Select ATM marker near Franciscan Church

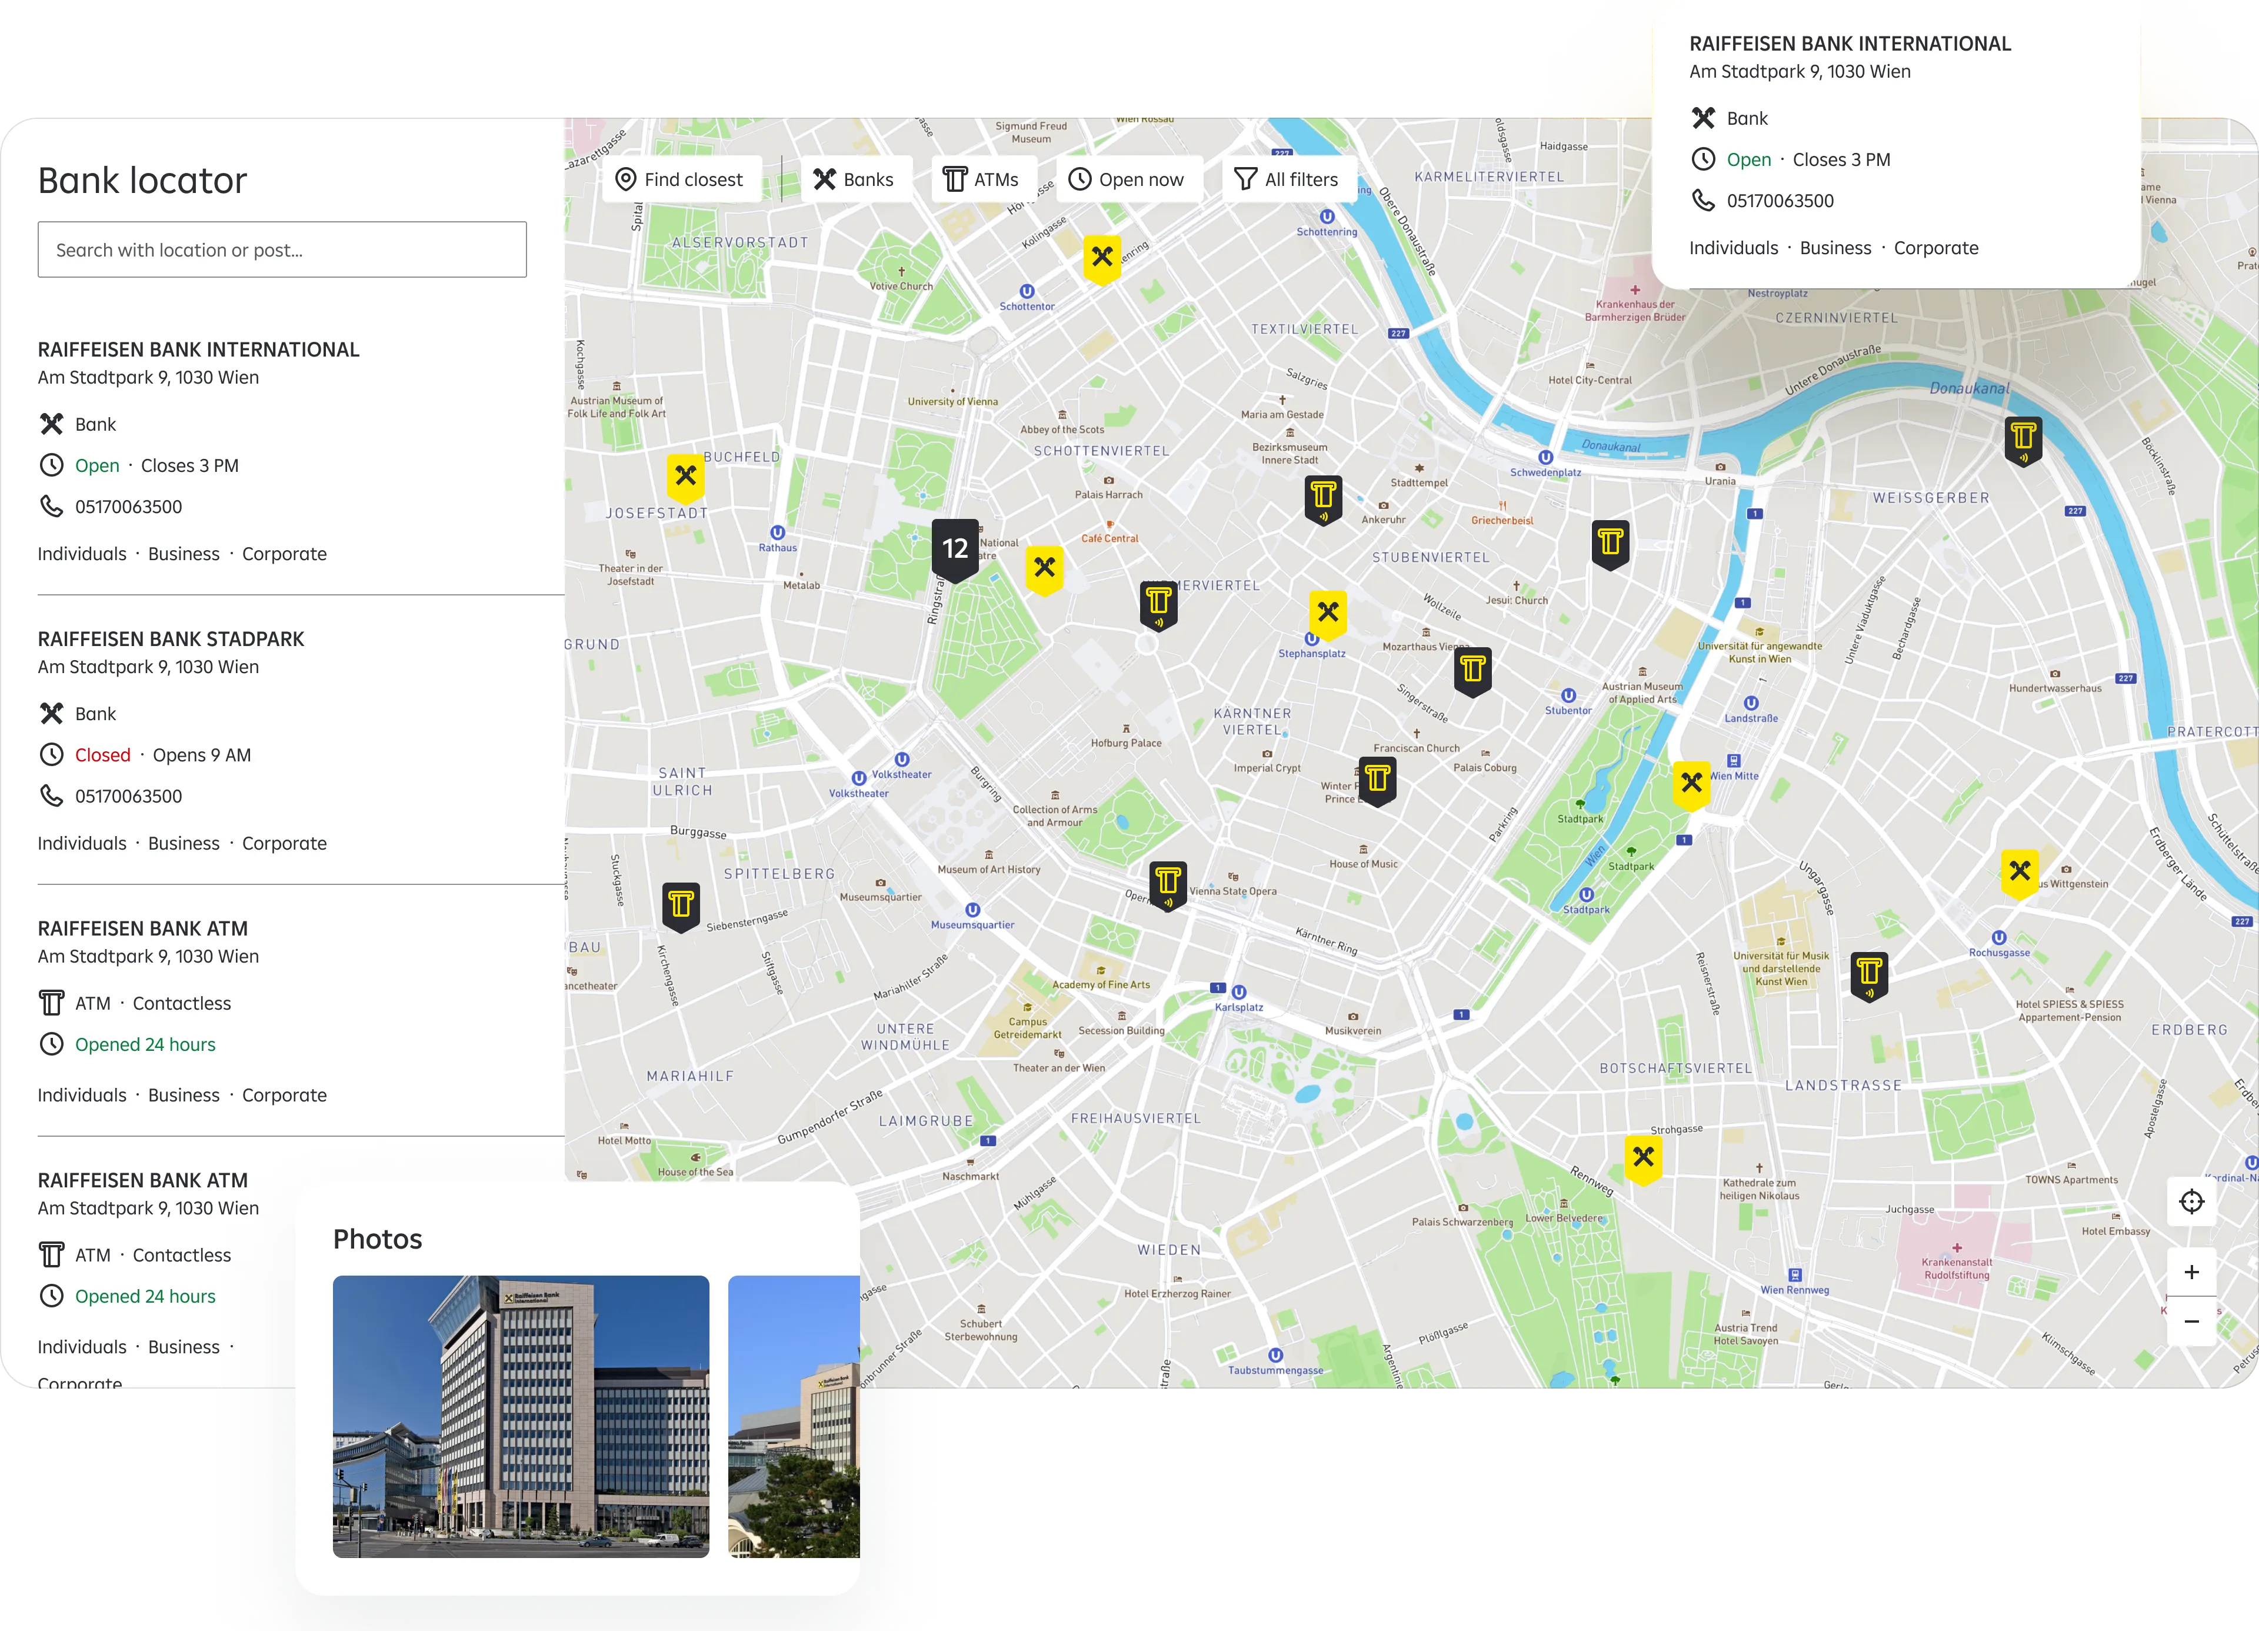click(1378, 780)
